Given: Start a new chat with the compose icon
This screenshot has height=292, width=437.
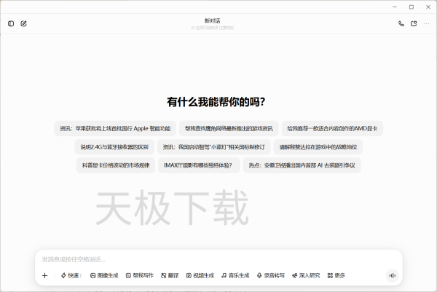Looking at the screenshot, I should point(24,24).
